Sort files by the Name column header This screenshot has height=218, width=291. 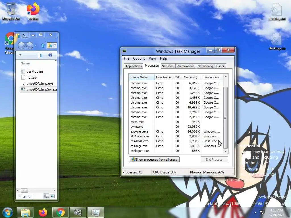(25, 63)
